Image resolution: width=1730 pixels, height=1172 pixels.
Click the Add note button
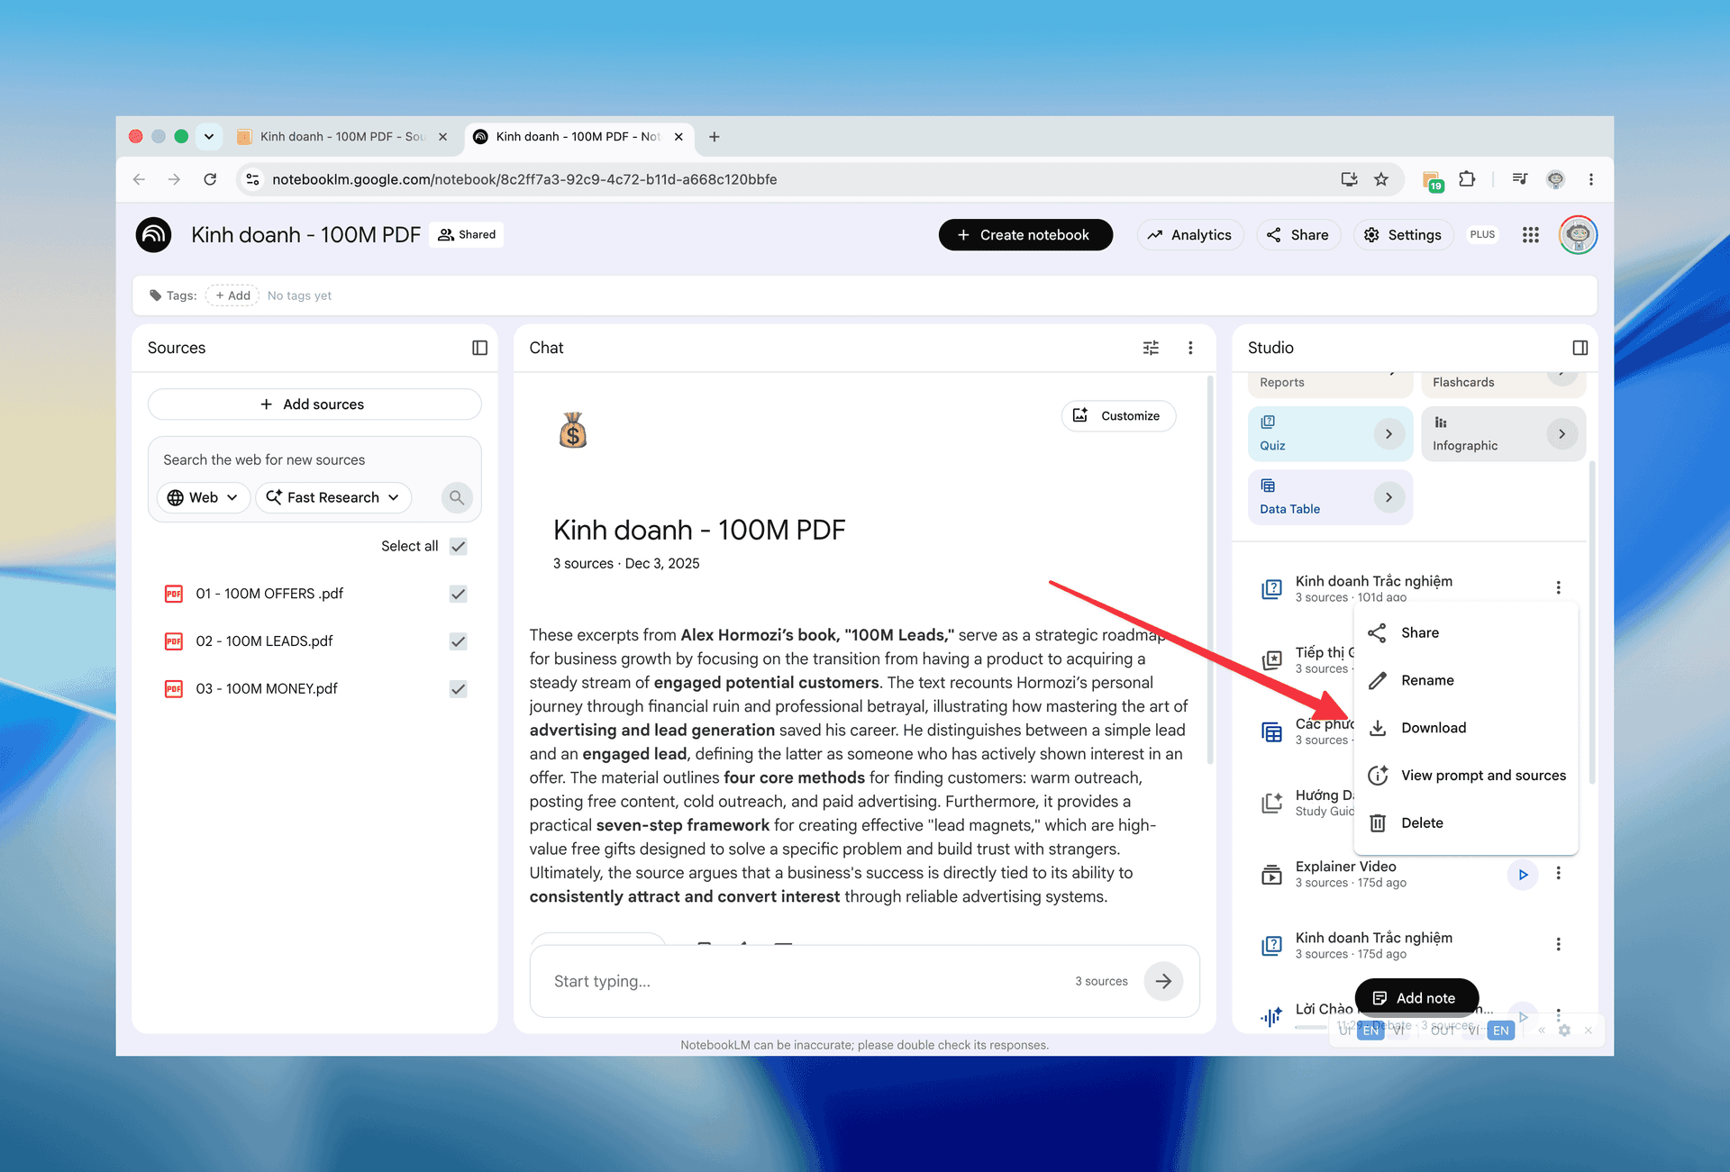[x=1416, y=998]
